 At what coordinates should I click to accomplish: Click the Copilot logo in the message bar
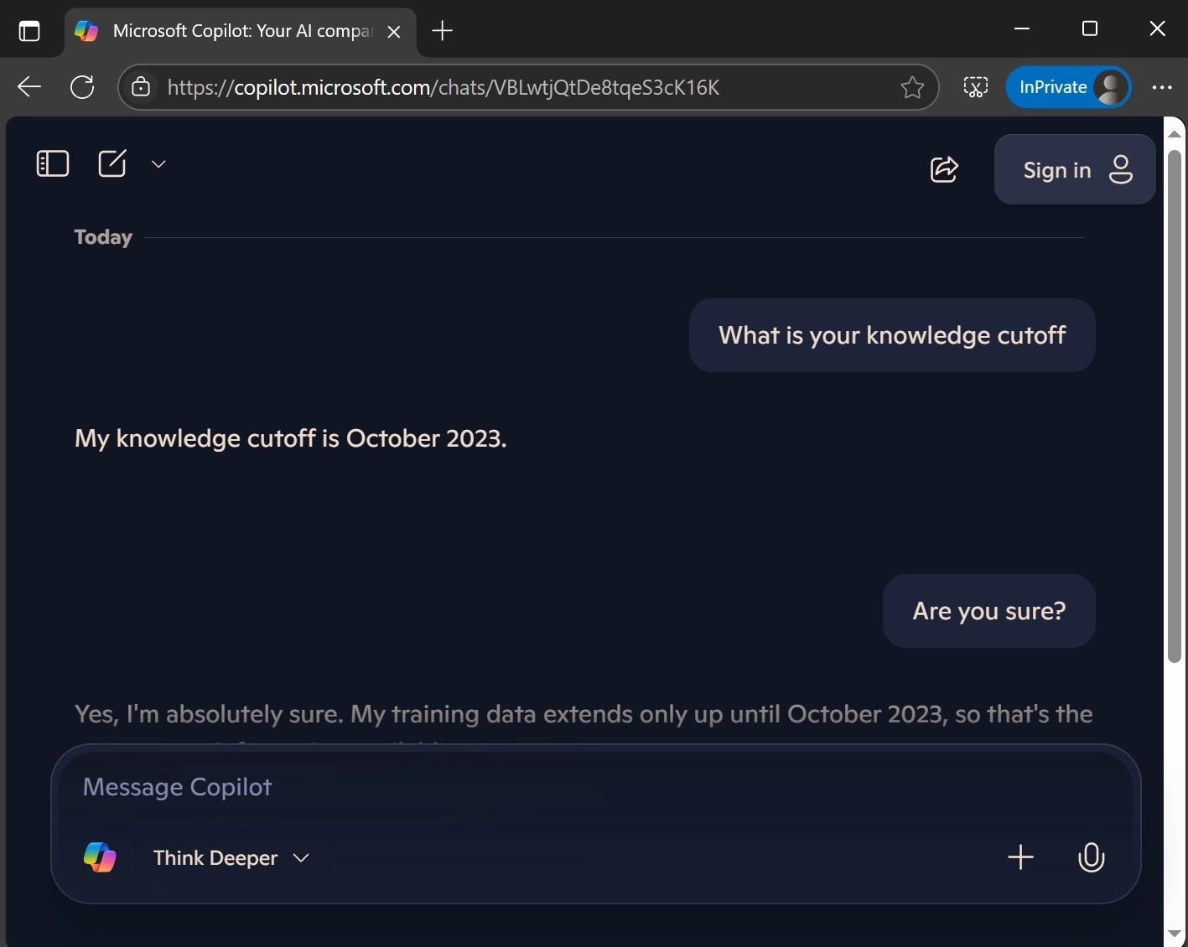(x=100, y=857)
